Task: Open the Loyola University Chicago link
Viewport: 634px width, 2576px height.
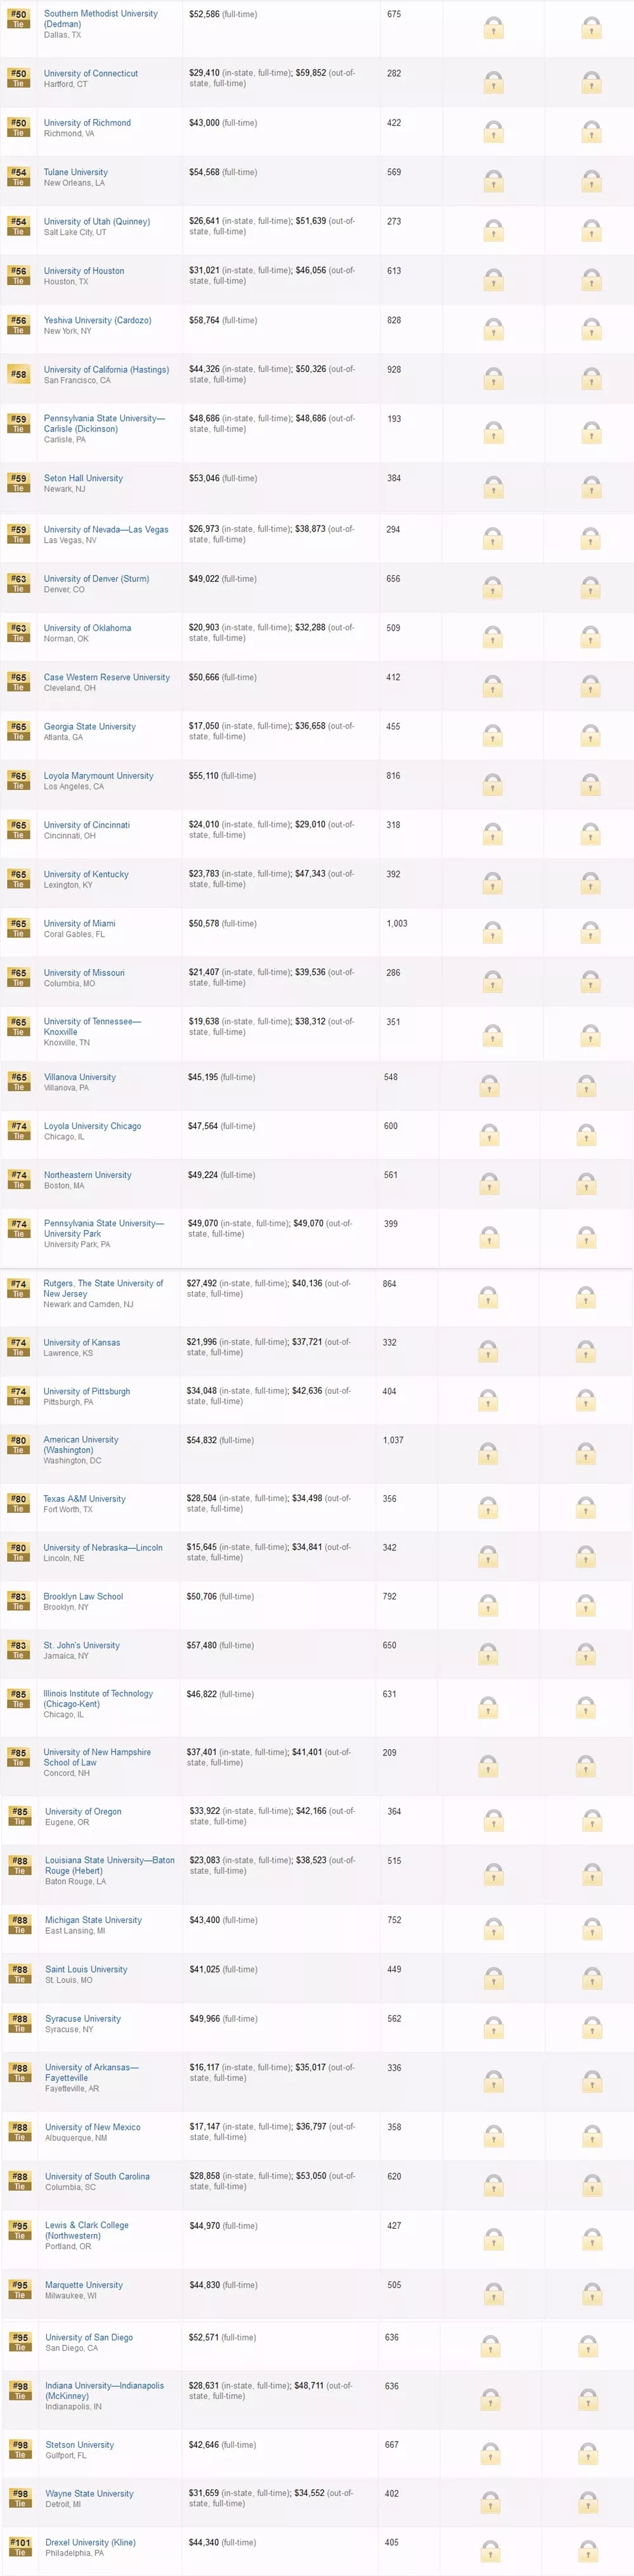Action: (92, 1126)
